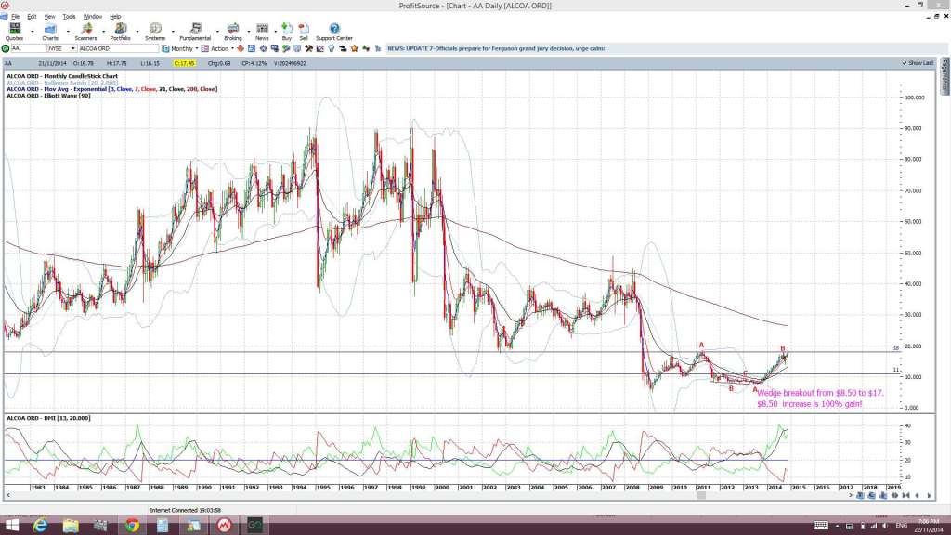The image size is (951, 535).
Task: Click the AA symbol input field
Action: click(28, 48)
